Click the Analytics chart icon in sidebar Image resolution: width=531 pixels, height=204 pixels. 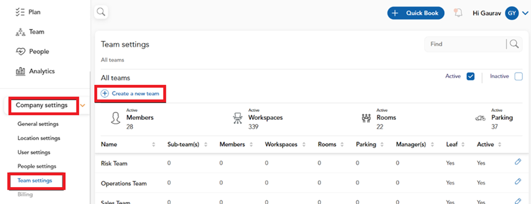click(x=20, y=71)
